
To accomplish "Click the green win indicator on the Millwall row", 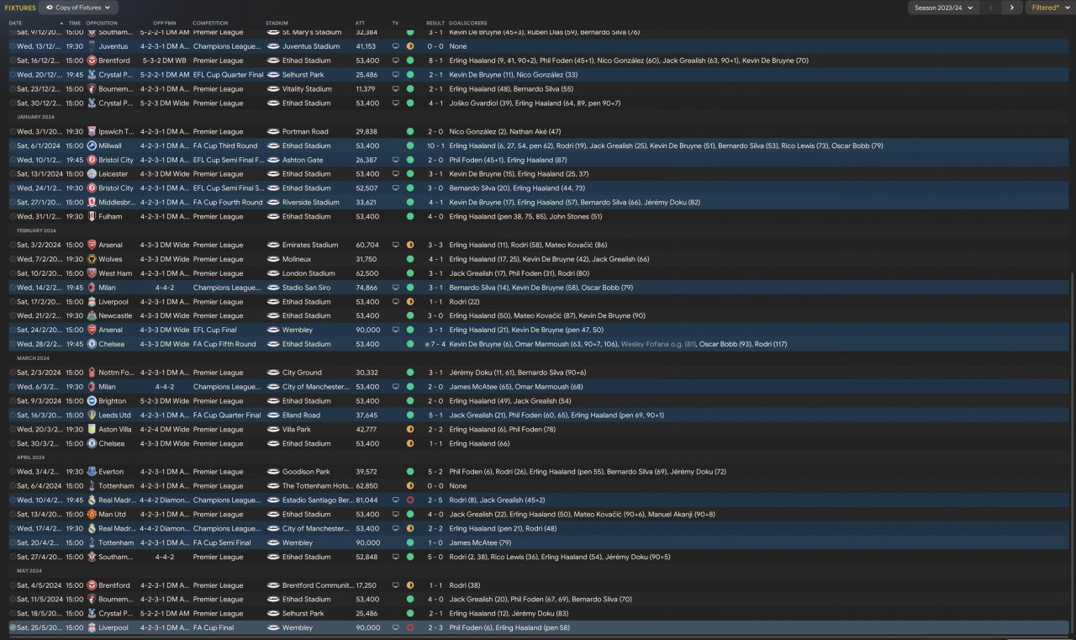I will click(410, 145).
